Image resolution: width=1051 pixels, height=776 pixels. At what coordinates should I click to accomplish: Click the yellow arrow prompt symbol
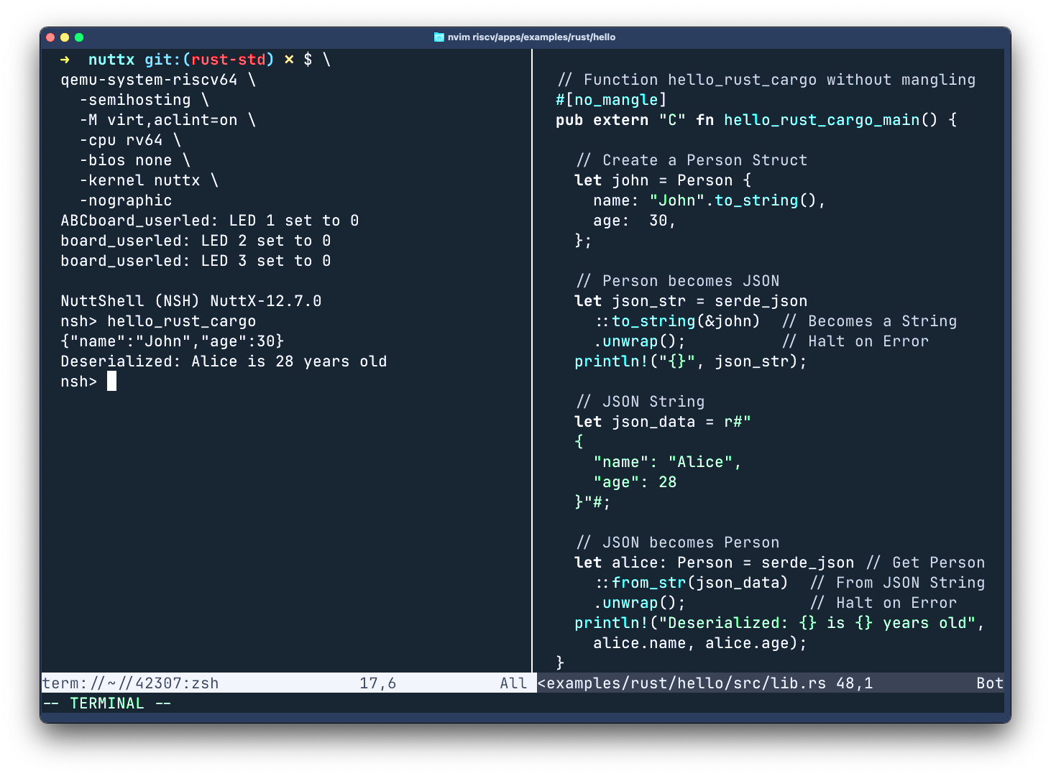click(x=65, y=60)
